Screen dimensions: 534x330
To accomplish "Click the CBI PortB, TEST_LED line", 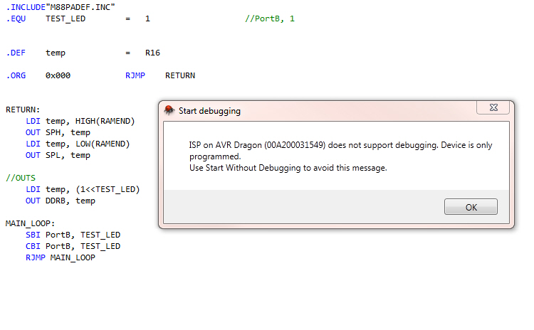I will tap(73, 246).
